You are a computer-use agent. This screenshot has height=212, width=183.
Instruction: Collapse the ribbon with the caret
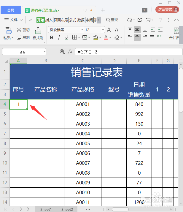[176, 20]
